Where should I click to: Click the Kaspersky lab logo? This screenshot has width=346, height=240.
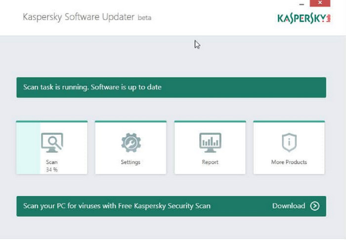(x=304, y=18)
